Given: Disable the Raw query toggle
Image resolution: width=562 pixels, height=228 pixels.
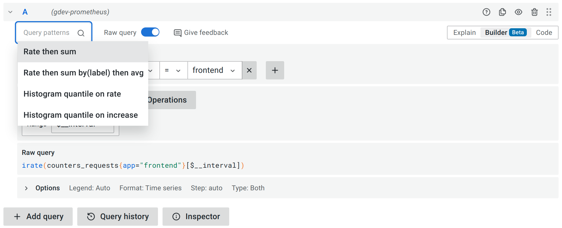Looking at the screenshot, I should [150, 32].
